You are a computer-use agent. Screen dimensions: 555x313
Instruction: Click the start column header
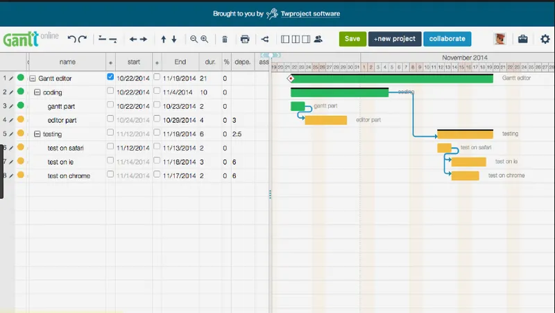pos(134,62)
